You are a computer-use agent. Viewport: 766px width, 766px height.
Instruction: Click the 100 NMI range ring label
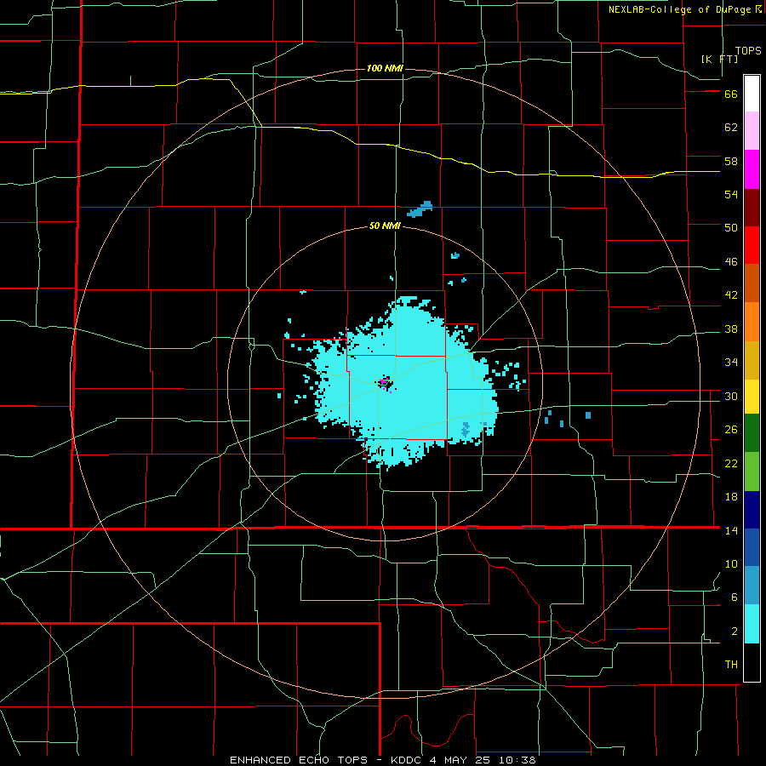click(385, 68)
